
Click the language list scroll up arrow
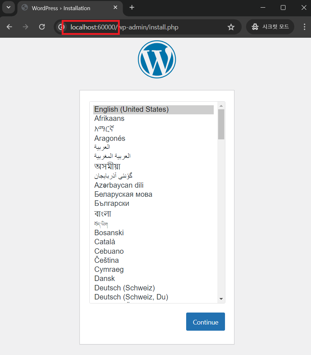pos(221,106)
